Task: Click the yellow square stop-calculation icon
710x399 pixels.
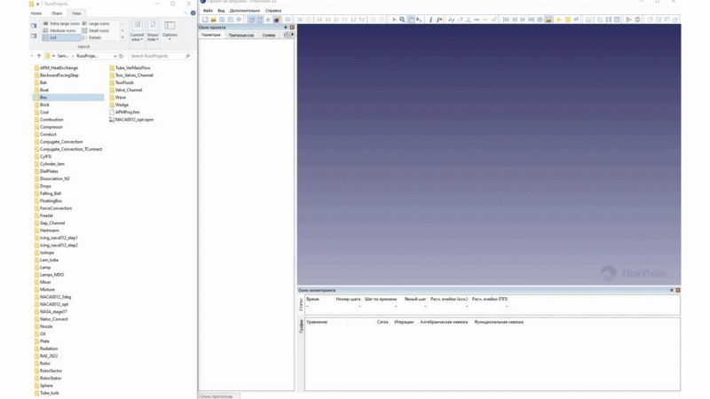Action: [x=568, y=20]
